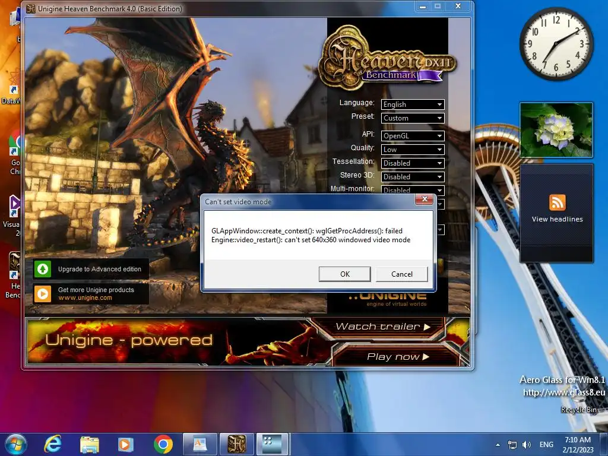Click the ENG language indicator
Viewport: 608px width, 456px height.
(546, 445)
